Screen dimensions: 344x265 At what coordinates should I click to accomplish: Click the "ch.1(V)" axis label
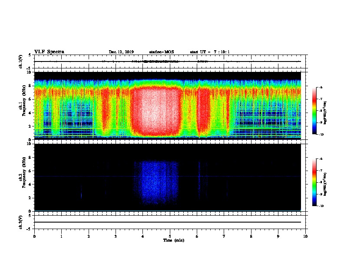pos(21,61)
